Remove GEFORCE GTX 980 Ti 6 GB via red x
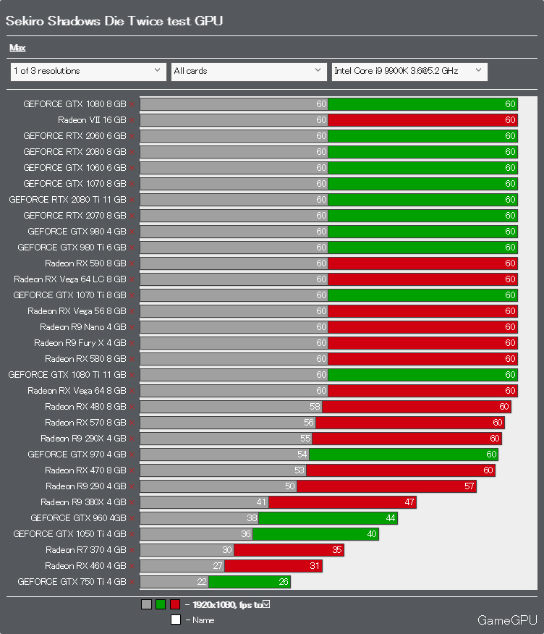This screenshot has height=634, width=544. 132,248
